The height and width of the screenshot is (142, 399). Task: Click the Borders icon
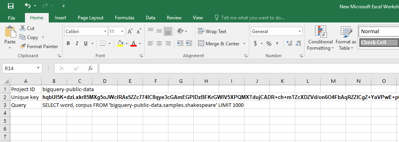(x=103, y=43)
